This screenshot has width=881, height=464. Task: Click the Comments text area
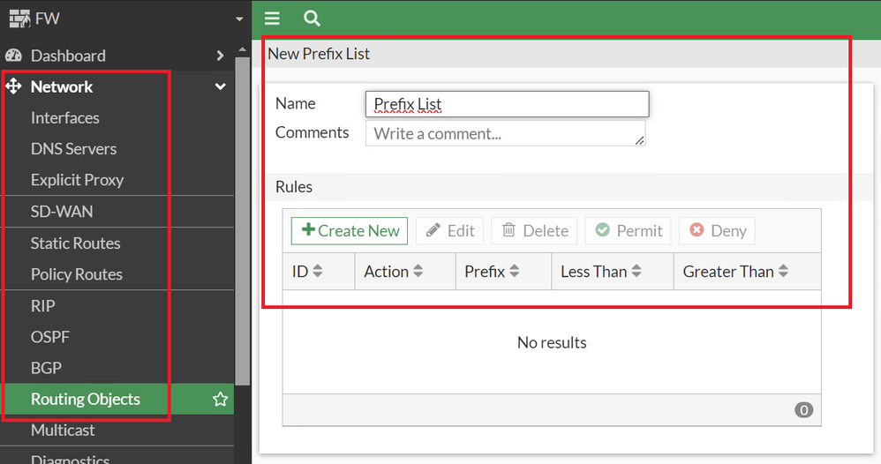[x=505, y=133]
